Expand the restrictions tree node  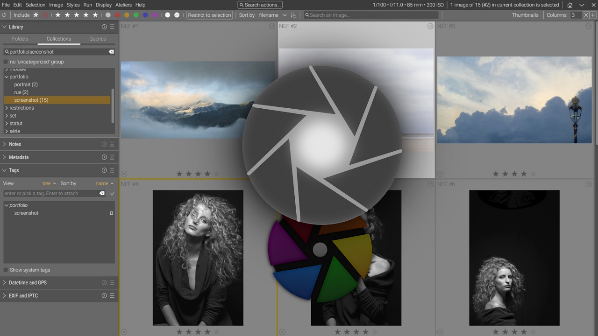coord(7,108)
